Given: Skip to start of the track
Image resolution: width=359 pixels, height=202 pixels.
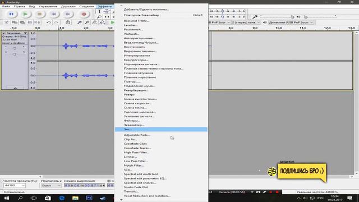Looking at the screenshot, I should (x=54, y=14).
